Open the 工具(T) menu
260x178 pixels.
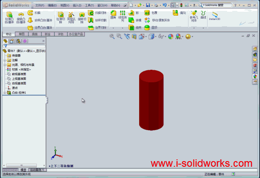(89, 5)
